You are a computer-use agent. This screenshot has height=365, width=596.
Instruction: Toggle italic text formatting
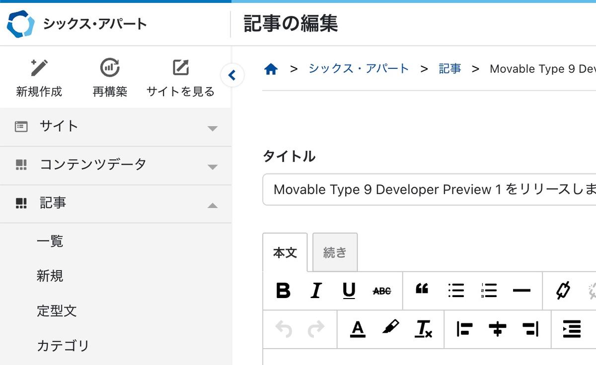pos(316,291)
